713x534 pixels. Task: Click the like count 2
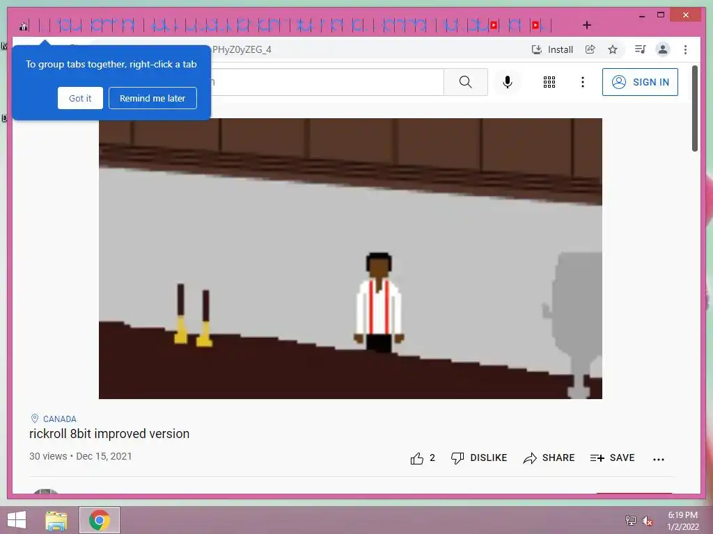coord(432,458)
